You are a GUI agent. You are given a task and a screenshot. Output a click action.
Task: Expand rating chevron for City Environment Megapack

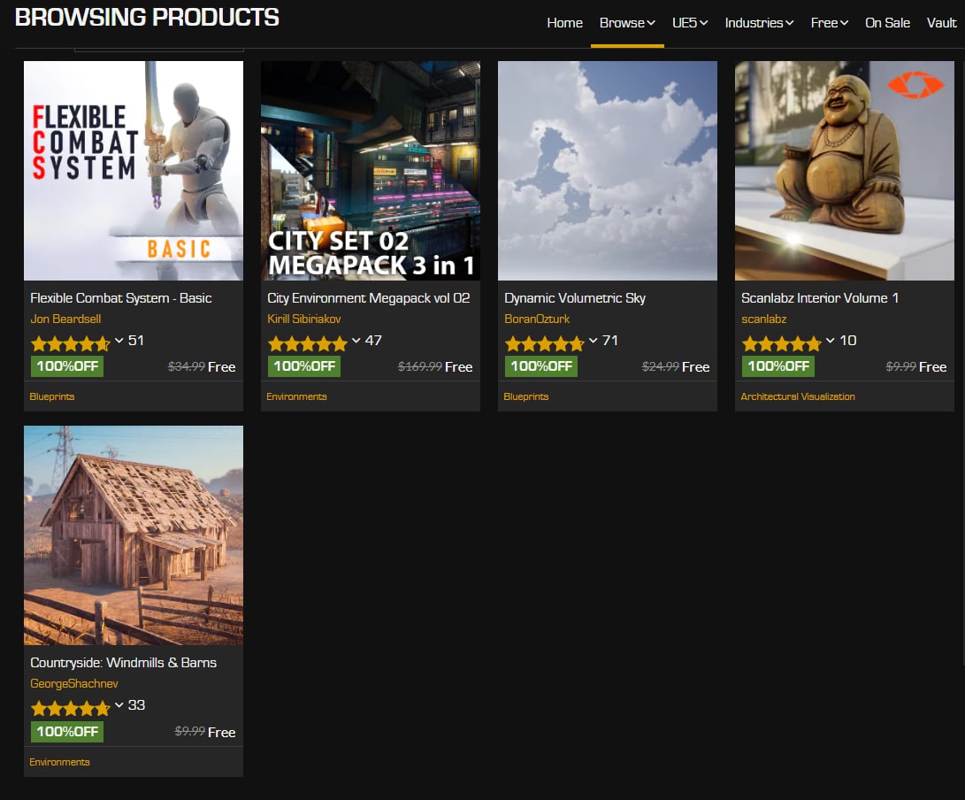pos(356,341)
